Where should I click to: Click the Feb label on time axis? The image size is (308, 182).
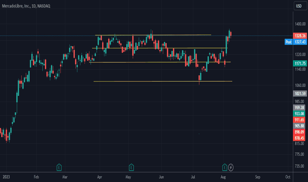36,177
